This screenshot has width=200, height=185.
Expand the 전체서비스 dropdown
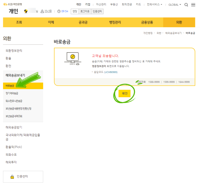[x=154, y=4]
